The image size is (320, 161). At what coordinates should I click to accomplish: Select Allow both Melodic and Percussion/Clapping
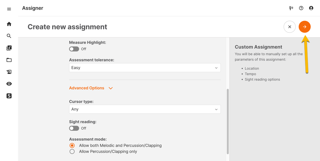[x=72, y=146]
